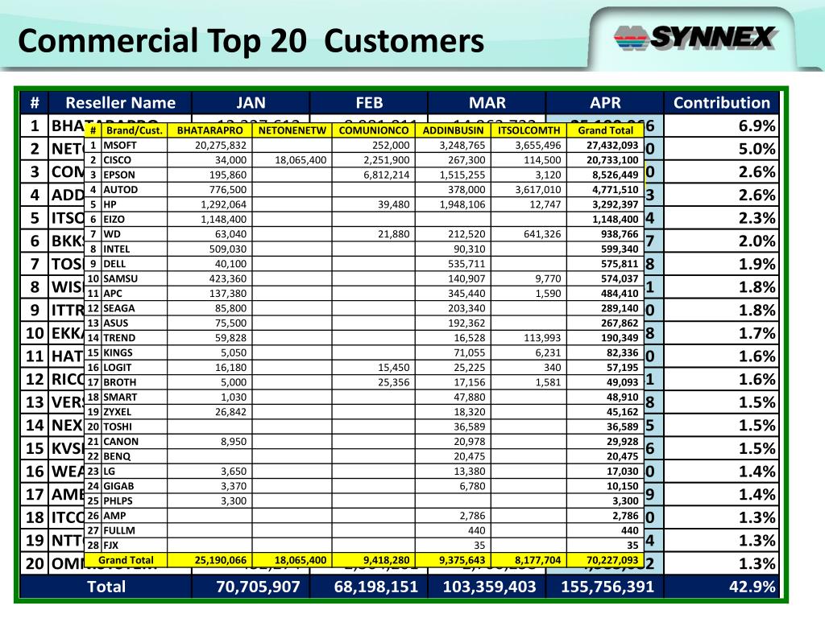The height and width of the screenshot is (618, 825).
Task: Select the APR column header
Action: pyautogui.click(x=606, y=102)
